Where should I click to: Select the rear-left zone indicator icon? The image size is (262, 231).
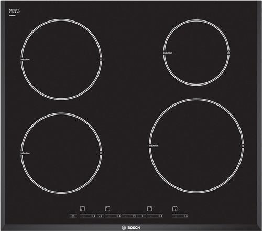(x=107, y=208)
